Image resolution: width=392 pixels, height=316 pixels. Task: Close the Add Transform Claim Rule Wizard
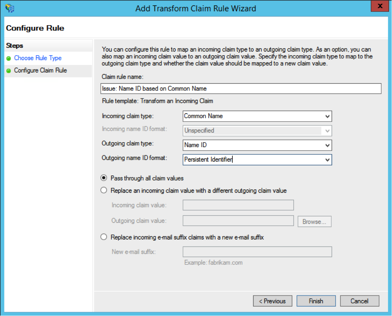380,6
